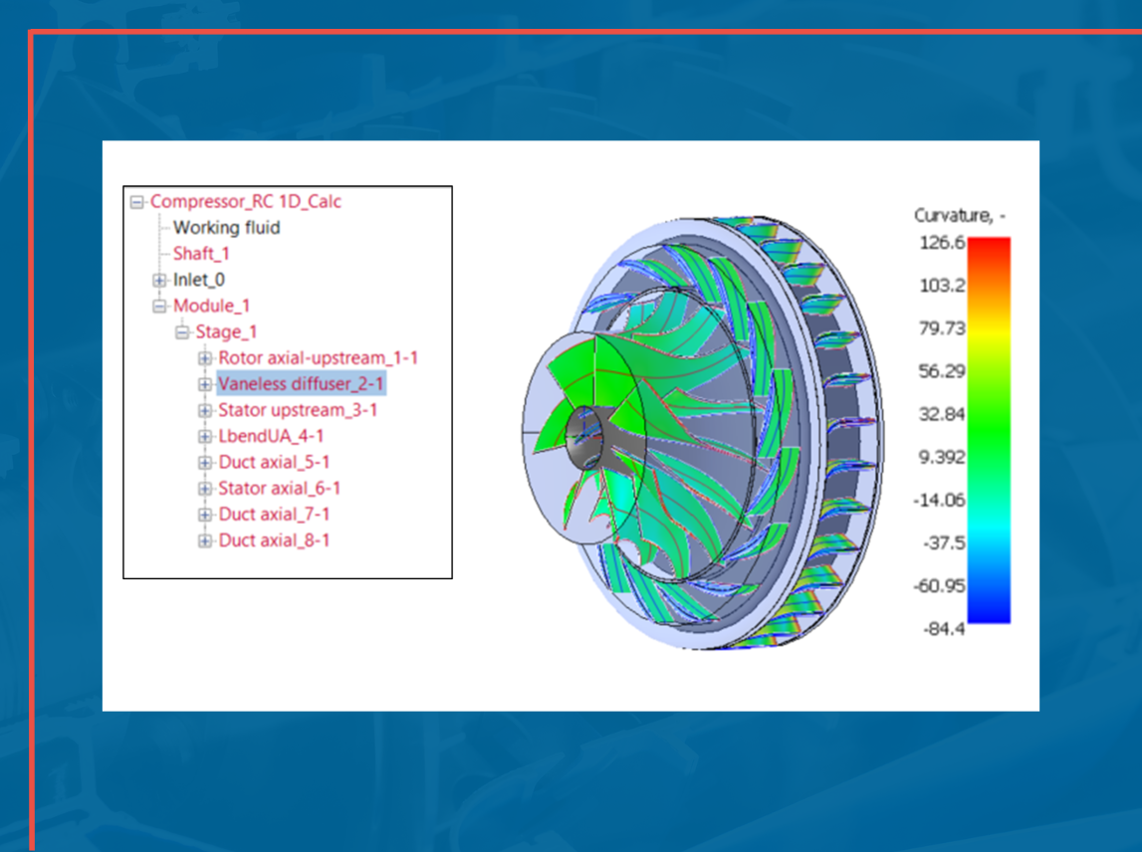This screenshot has width=1142, height=852.
Task: Expand the Inlet_0 tree node
Action: 159,280
